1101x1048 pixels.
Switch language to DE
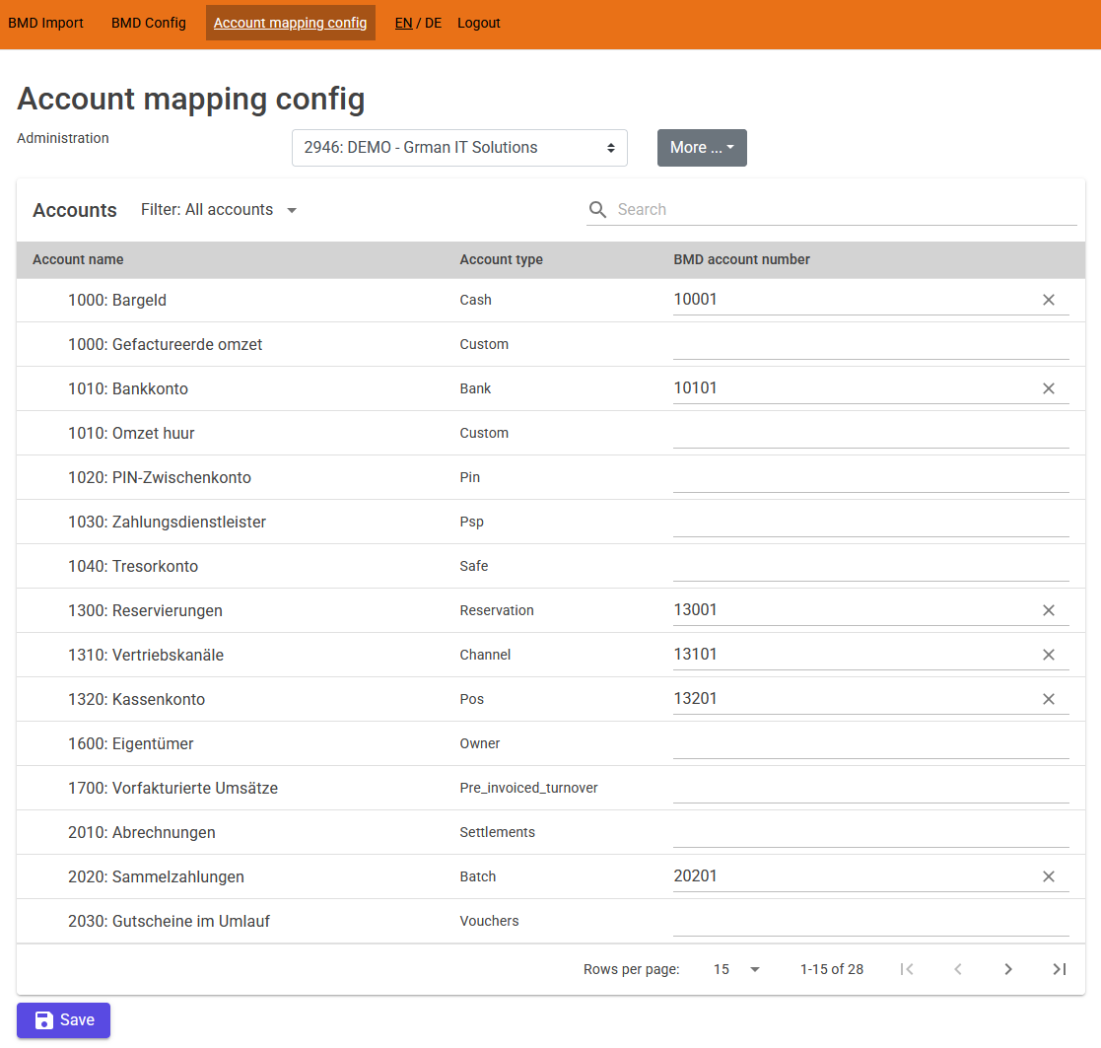[x=434, y=23]
